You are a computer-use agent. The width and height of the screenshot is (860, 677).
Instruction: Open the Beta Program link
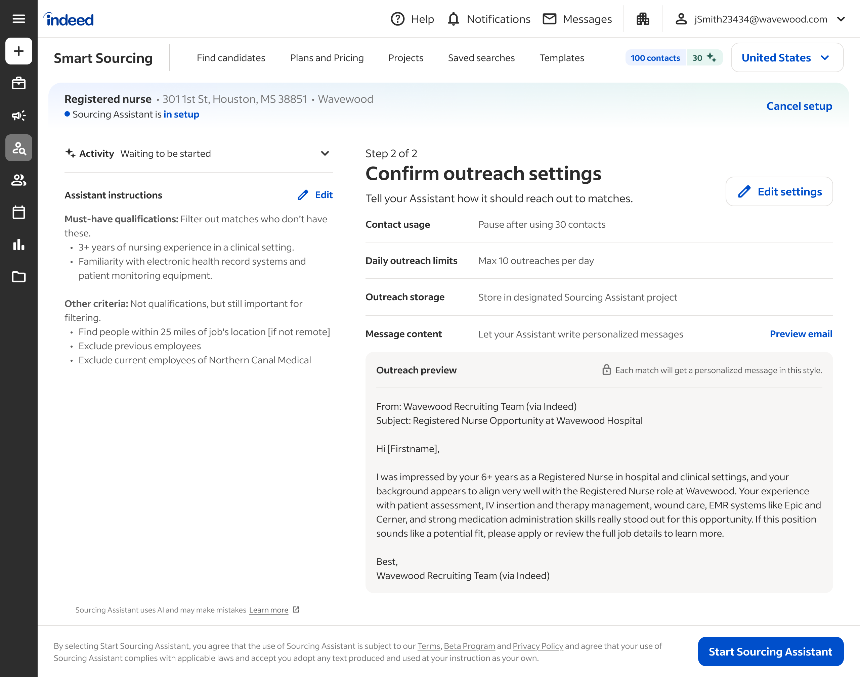point(469,646)
